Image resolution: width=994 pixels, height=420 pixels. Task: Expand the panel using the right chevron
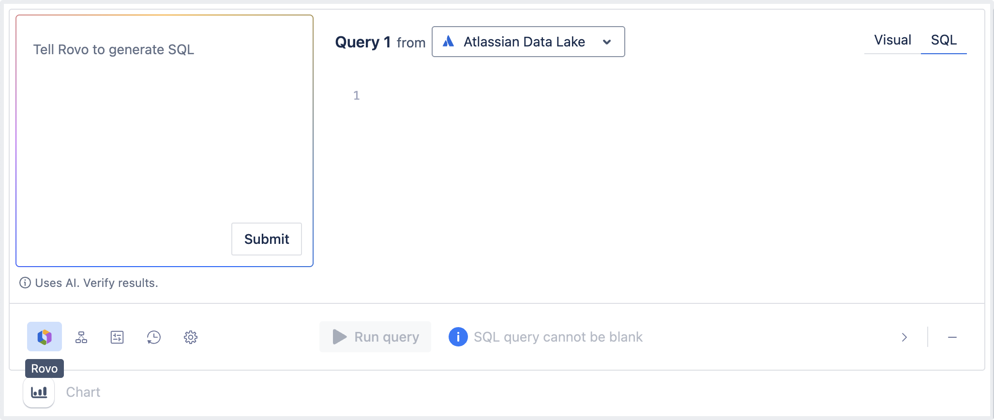pyautogui.click(x=904, y=337)
